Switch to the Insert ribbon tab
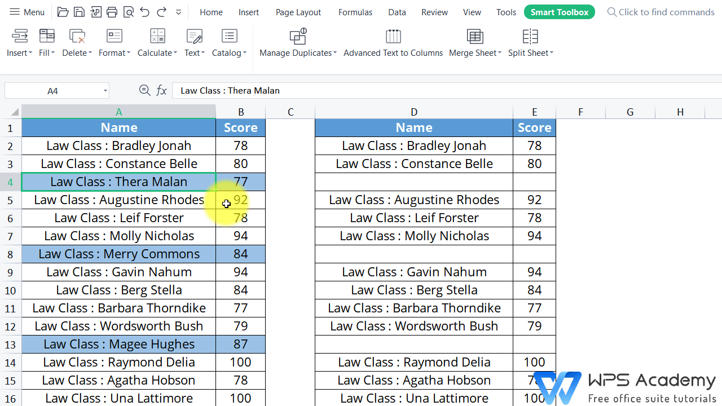 pos(249,12)
